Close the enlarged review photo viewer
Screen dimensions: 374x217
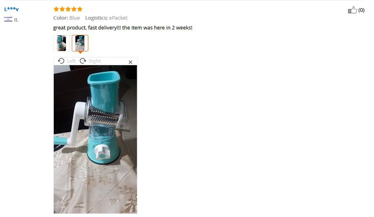tap(130, 62)
